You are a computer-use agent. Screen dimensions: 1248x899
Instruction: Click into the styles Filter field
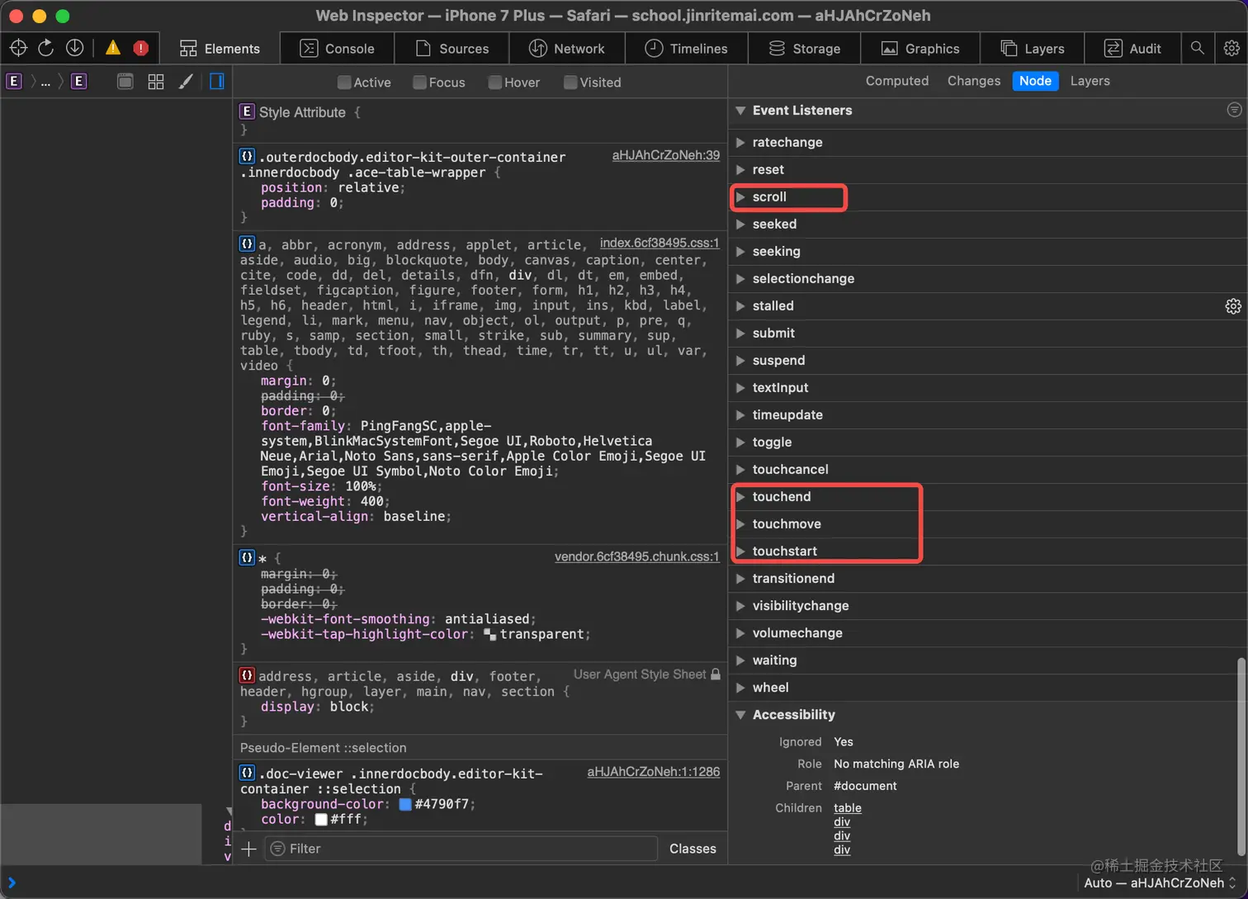click(x=461, y=849)
